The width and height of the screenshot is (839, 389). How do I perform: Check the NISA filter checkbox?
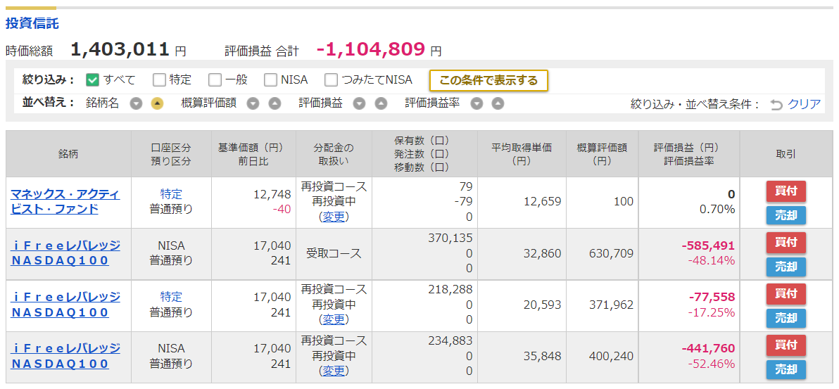[x=271, y=80]
